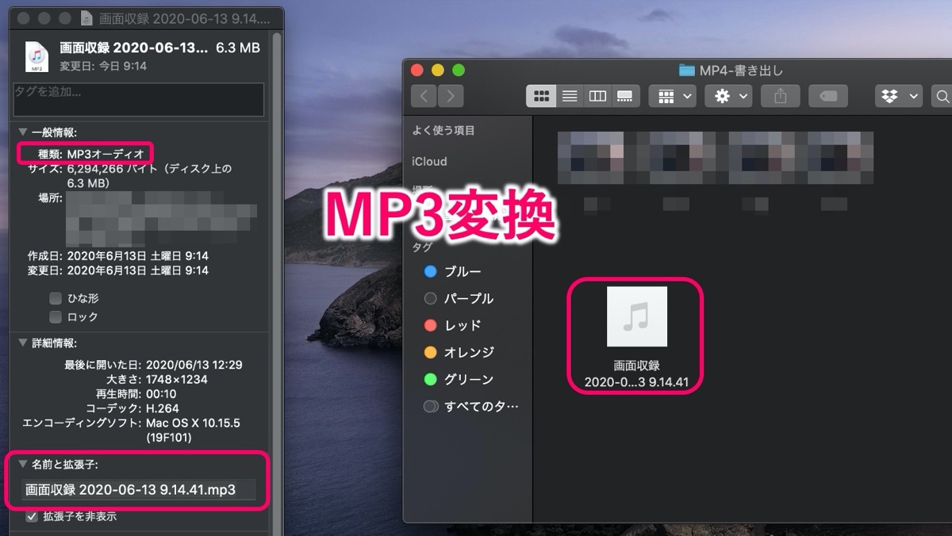Click the 大きさ 1748×1234 value

[177, 379]
